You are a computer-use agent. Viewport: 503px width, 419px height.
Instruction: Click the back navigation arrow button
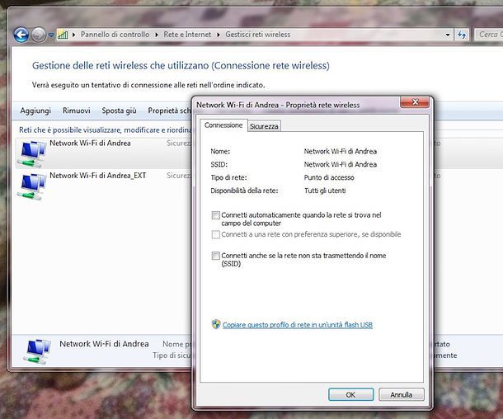(x=21, y=35)
